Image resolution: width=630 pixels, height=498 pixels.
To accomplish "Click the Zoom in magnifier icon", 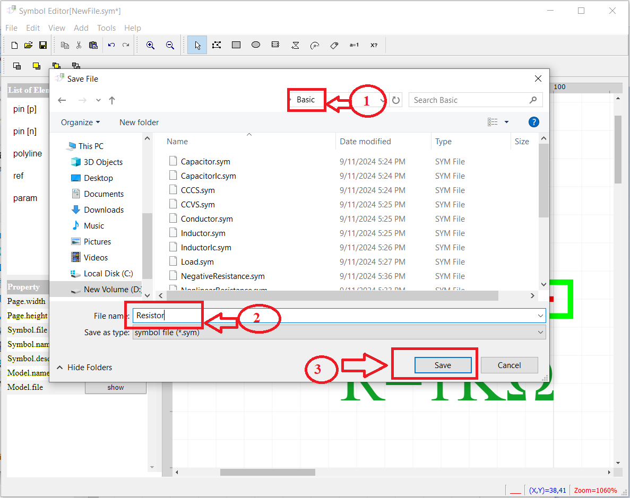I will click(150, 46).
